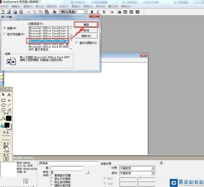Open the Positioning dropdown
The width and height of the screenshot is (204, 187).
point(153,168)
